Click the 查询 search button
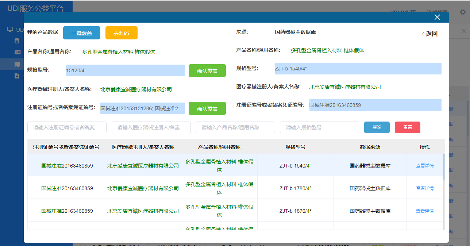This screenshot has height=246, width=470. [377, 127]
